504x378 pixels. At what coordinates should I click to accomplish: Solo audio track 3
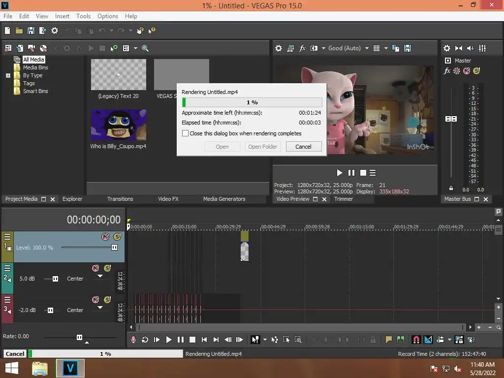107,300
